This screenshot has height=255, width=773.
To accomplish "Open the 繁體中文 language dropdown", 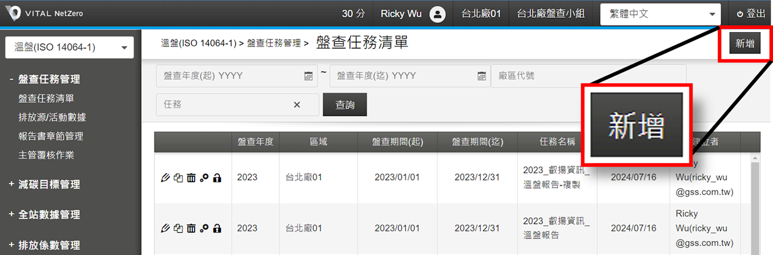I will coord(660,14).
